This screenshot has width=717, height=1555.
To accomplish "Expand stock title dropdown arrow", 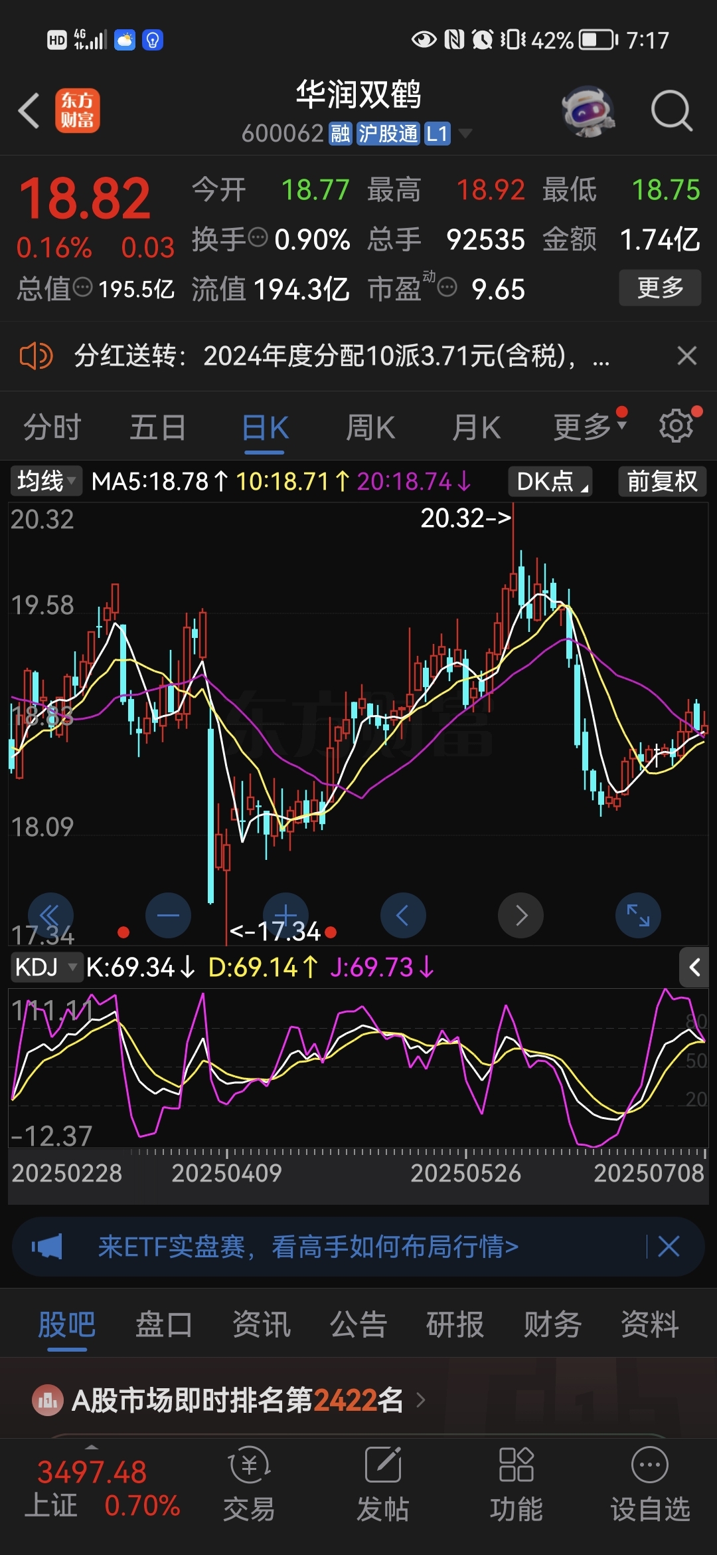I will (x=466, y=134).
